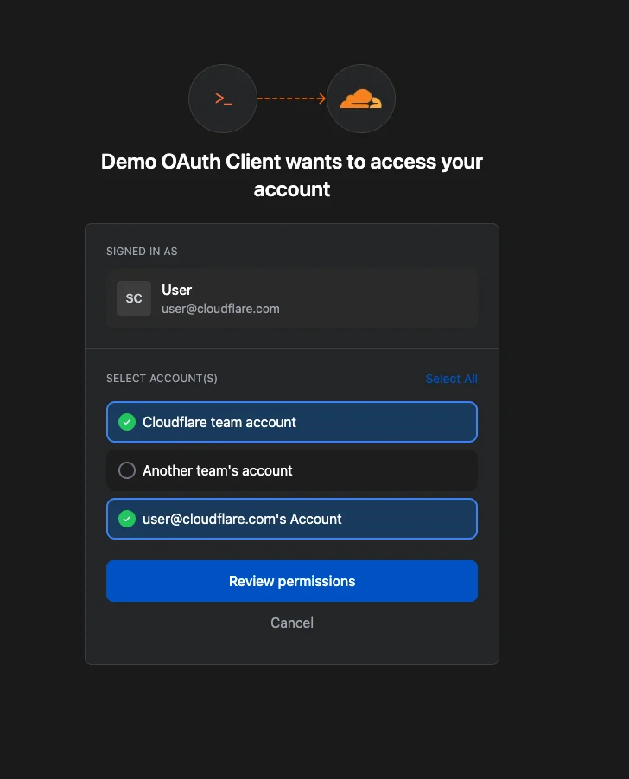Click the Cloudflare cloud logo icon

361,99
